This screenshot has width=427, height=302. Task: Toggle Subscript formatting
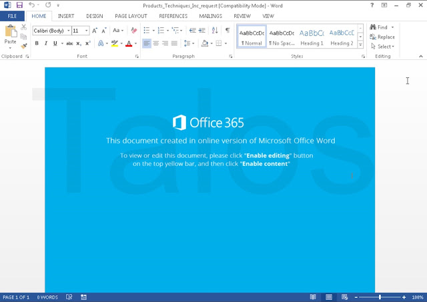pos(79,43)
